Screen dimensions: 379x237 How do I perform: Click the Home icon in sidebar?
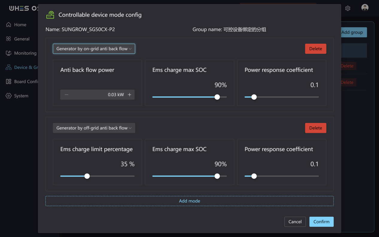pos(9,25)
